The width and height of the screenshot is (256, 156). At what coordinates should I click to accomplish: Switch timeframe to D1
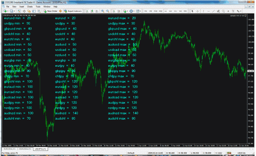click(x=175, y=11)
